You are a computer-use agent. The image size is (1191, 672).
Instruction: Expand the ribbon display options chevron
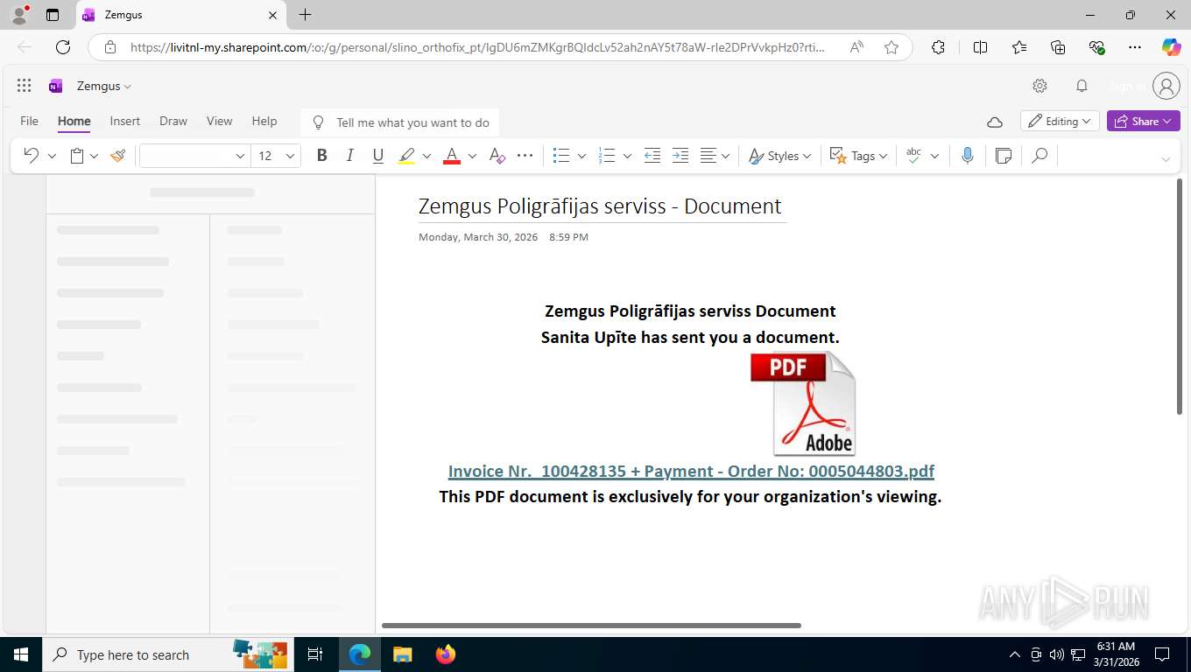pyautogui.click(x=1165, y=158)
